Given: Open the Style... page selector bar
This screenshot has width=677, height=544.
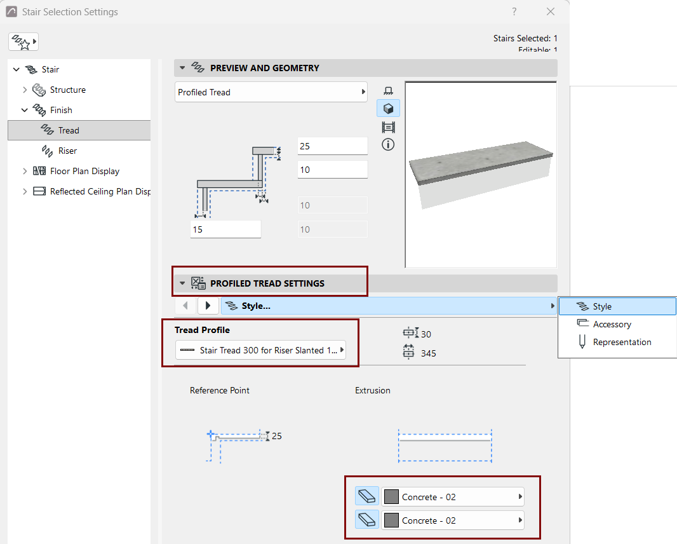Looking at the screenshot, I should tap(389, 306).
